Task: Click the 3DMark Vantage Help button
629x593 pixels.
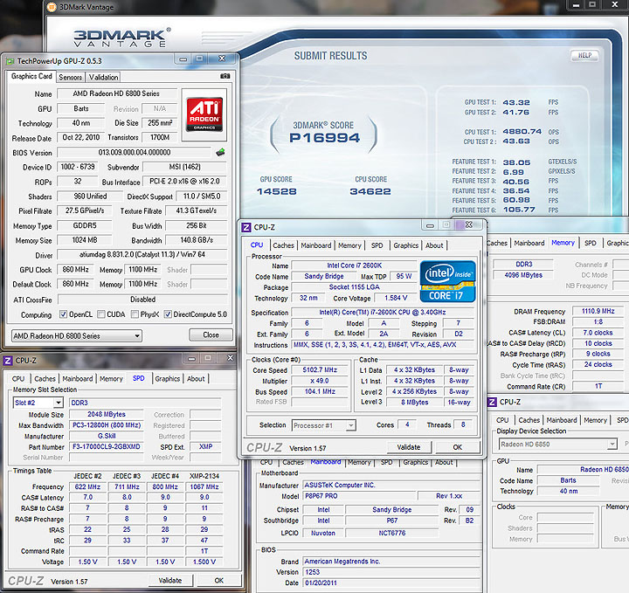Action: pyautogui.click(x=586, y=55)
